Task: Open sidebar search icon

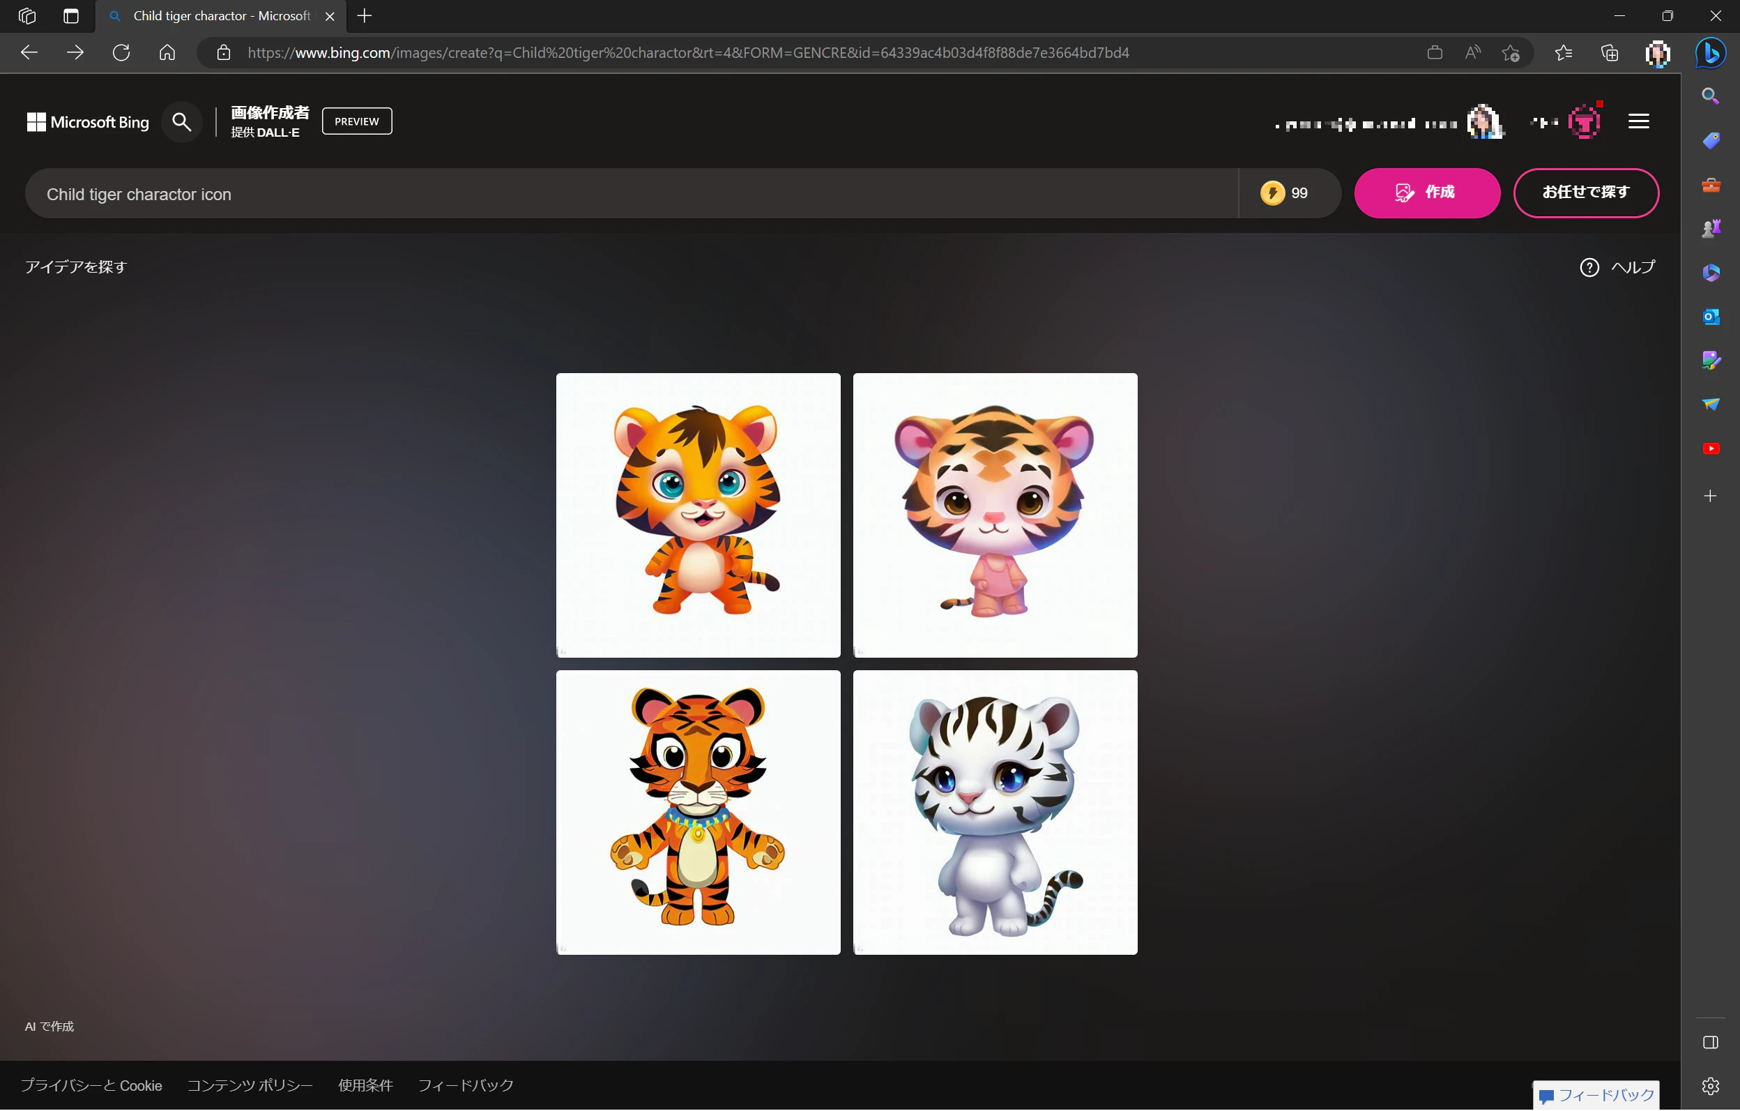Action: pyautogui.click(x=1711, y=96)
